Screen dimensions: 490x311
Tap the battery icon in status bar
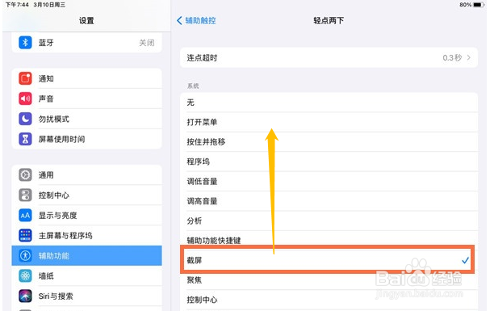pos(478,5)
